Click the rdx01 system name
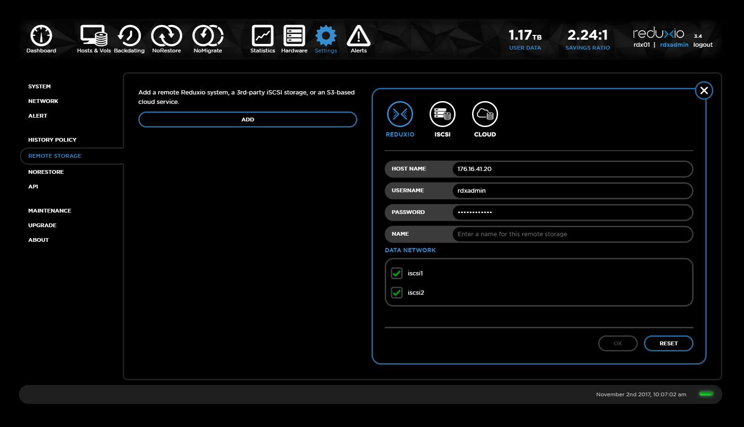744x427 pixels. coord(642,45)
